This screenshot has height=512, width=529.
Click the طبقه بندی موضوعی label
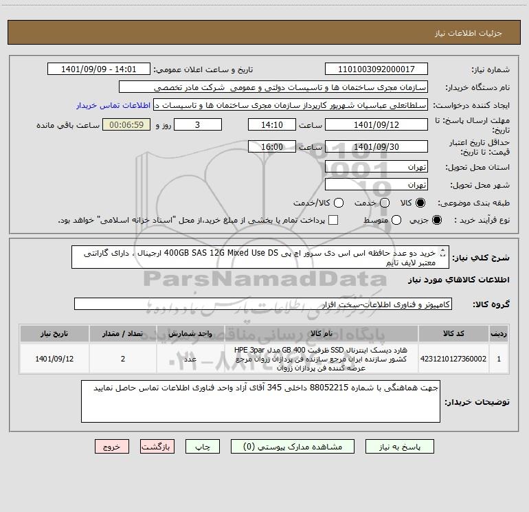coord(473,203)
